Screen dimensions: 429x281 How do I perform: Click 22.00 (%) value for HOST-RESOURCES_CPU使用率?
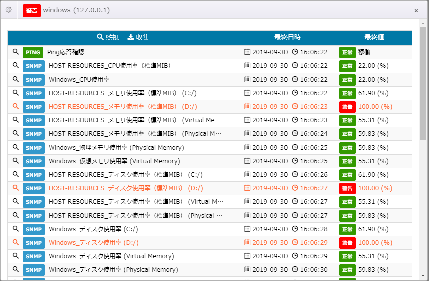point(373,65)
